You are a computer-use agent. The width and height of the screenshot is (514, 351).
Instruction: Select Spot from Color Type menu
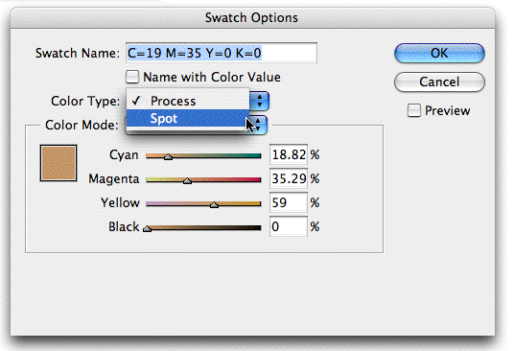pyautogui.click(x=188, y=118)
